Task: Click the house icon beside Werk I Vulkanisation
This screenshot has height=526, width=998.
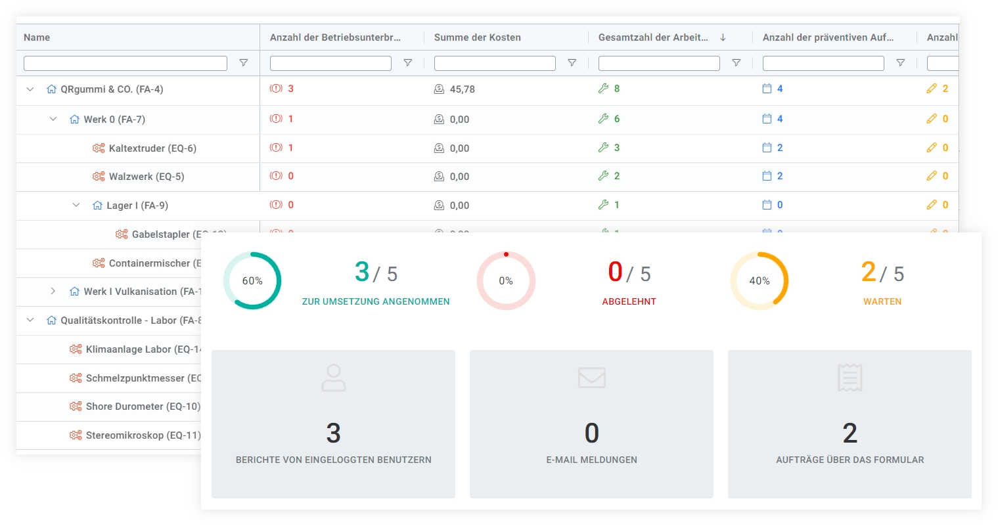Action: tap(74, 292)
